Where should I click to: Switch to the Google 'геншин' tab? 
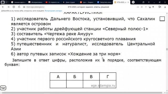pyautogui.click(x=18, y=2)
